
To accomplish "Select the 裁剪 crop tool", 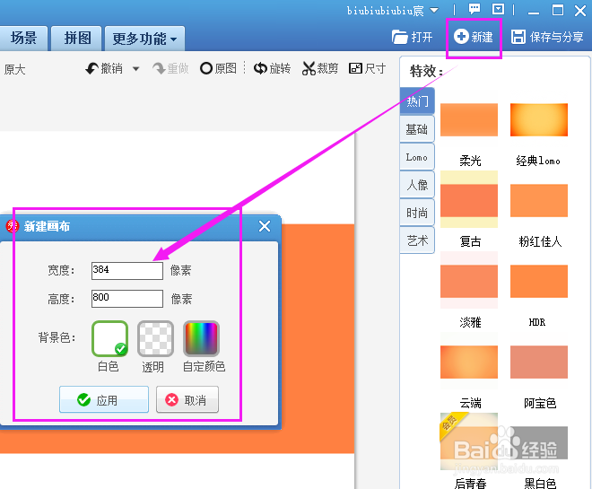I will tap(320, 68).
